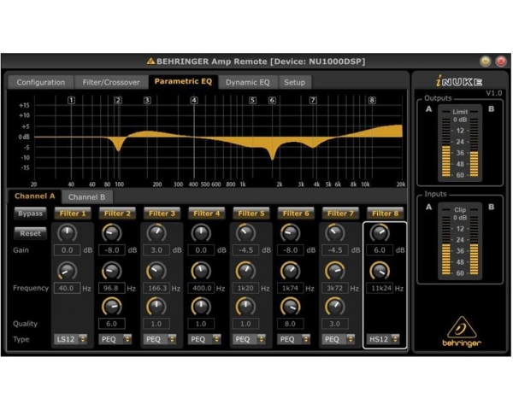The width and height of the screenshot is (513, 410).
Task: Minimize the Amp Remote window
Action: tap(485, 61)
